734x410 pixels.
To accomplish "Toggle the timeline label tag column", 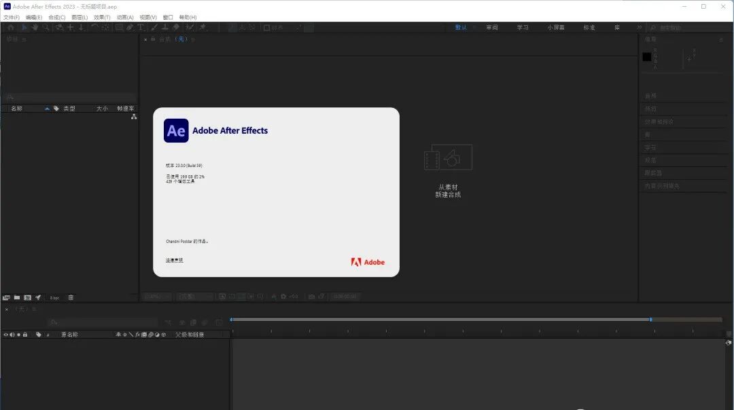I will pos(38,335).
